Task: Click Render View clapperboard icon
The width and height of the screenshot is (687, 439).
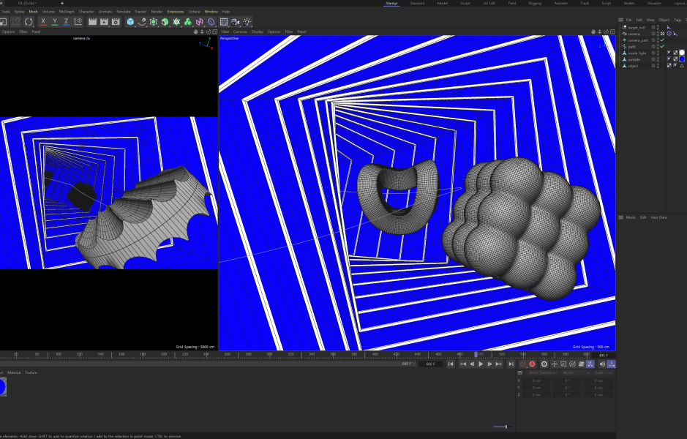Action: pyautogui.click(x=92, y=21)
